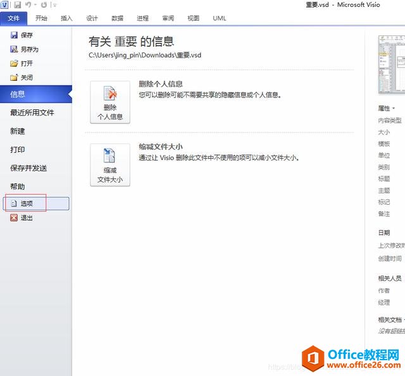The height and width of the screenshot is (376, 405).
Task: Switch to the 视图 ribbon tab
Action: 193,18
